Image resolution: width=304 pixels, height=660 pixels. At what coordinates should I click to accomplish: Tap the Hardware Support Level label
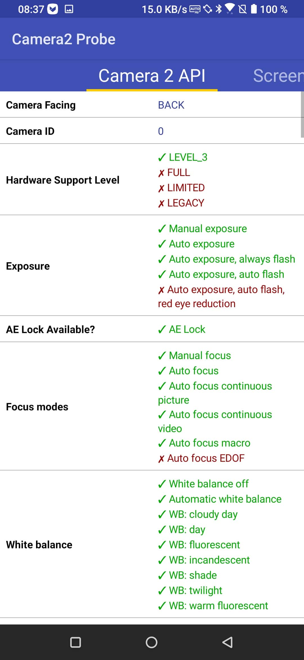(63, 180)
